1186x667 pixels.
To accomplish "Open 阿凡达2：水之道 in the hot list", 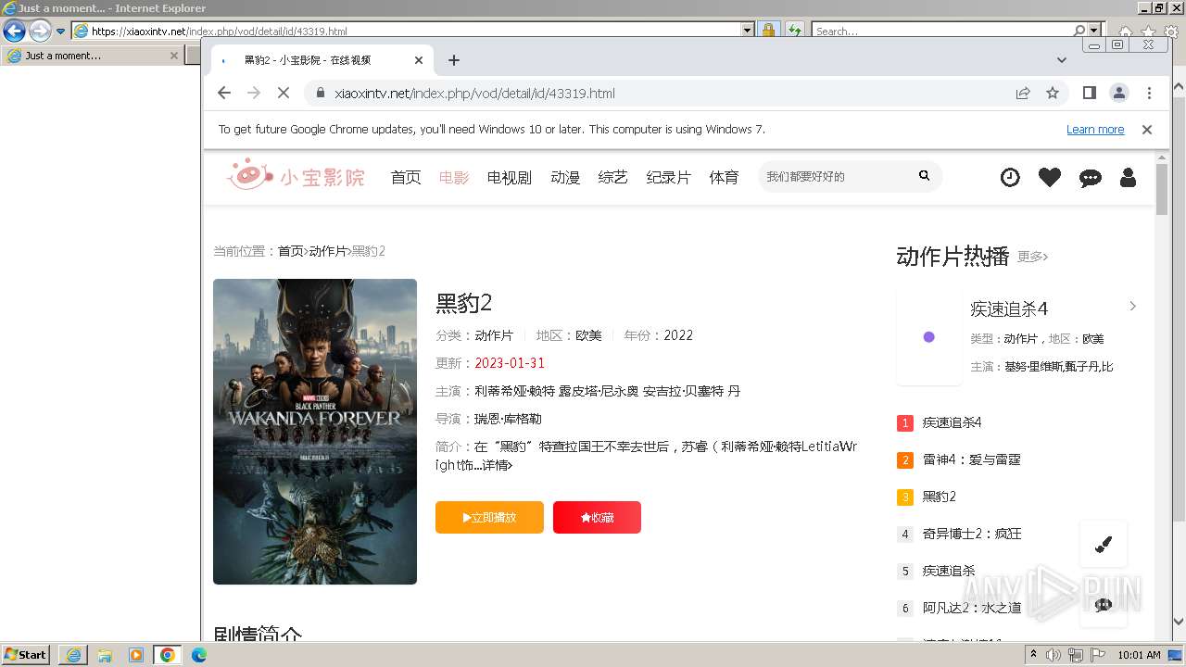I will pos(972,608).
